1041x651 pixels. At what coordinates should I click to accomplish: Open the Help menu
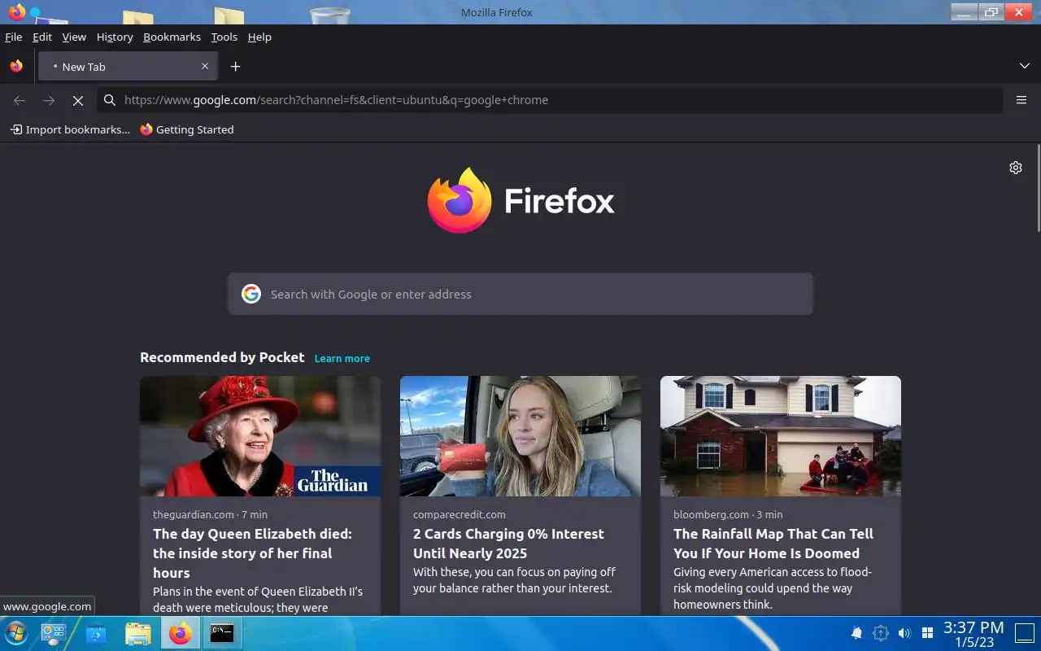[x=259, y=37]
